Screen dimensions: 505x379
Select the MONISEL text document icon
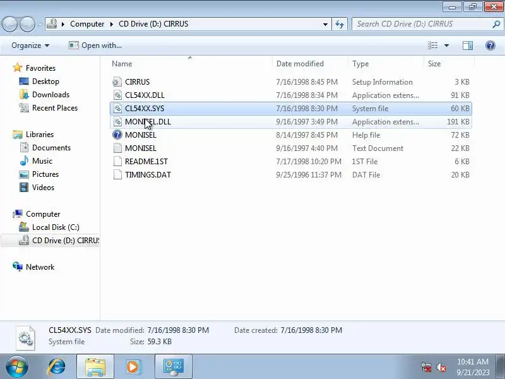pyautogui.click(x=117, y=148)
